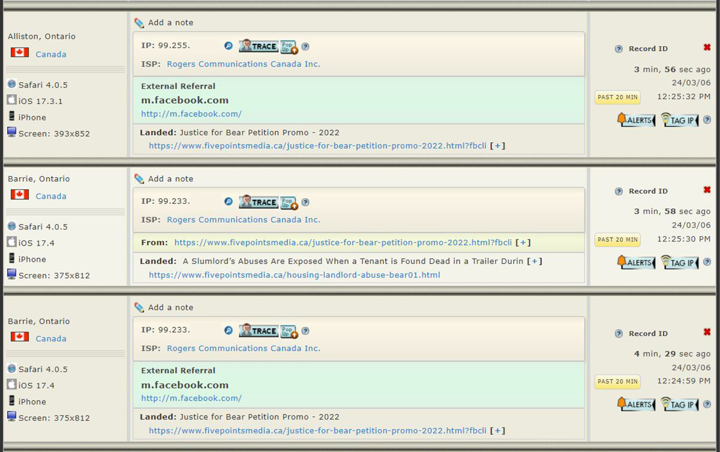Delete the 12:24:59 PM record with red X
This screenshot has height=452, width=720.
[x=707, y=332]
